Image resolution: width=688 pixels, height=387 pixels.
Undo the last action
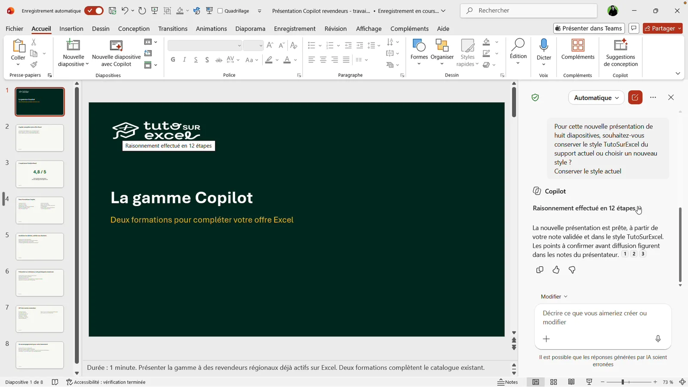[125, 11]
